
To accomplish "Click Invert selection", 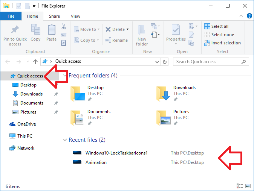I will tap(222, 43).
